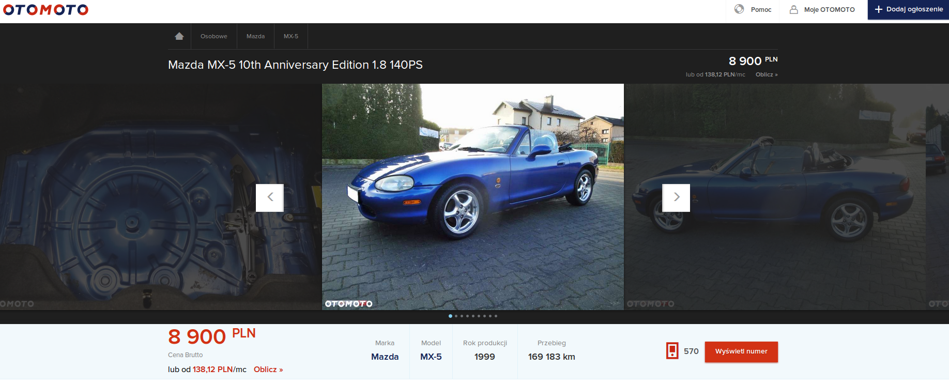Click red Oblicz link near monthly rate
Image resolution: width=949 pixels, height=384 pixels.
pyautogui.click(x=268, y=370)
